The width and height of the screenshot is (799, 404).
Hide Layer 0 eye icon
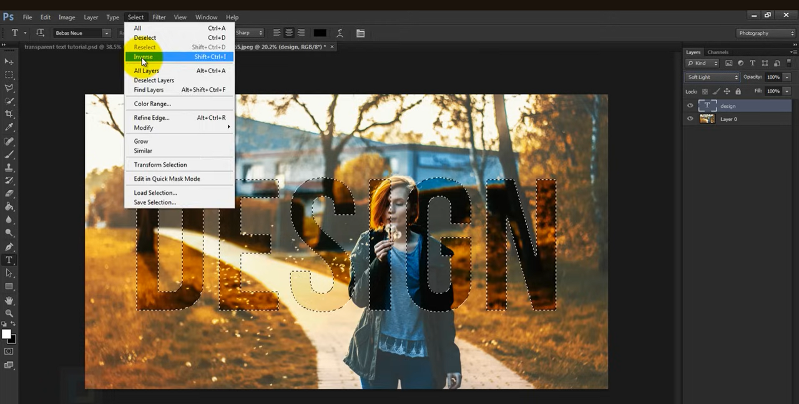[690, 119]
